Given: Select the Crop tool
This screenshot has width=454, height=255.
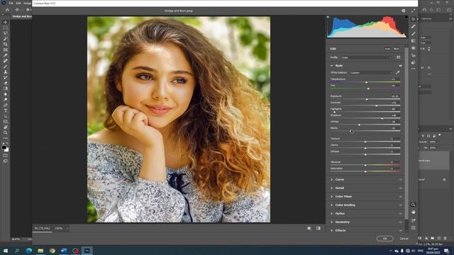Looking at the screenshot, I should pos(5,44).
